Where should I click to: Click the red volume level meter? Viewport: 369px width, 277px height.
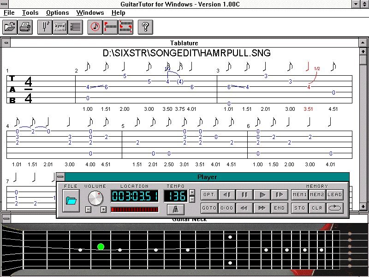point(135,210)
